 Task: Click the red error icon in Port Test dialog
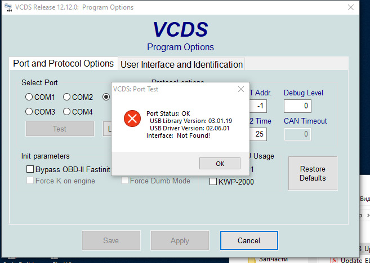(132, 119)
